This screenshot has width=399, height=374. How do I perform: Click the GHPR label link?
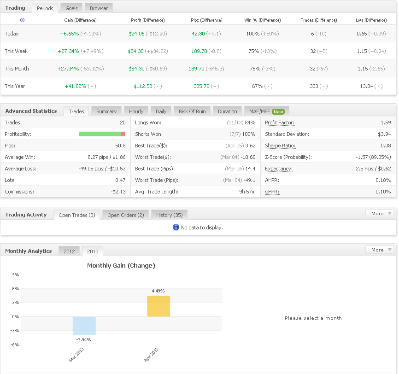click(x=272, y=192)
